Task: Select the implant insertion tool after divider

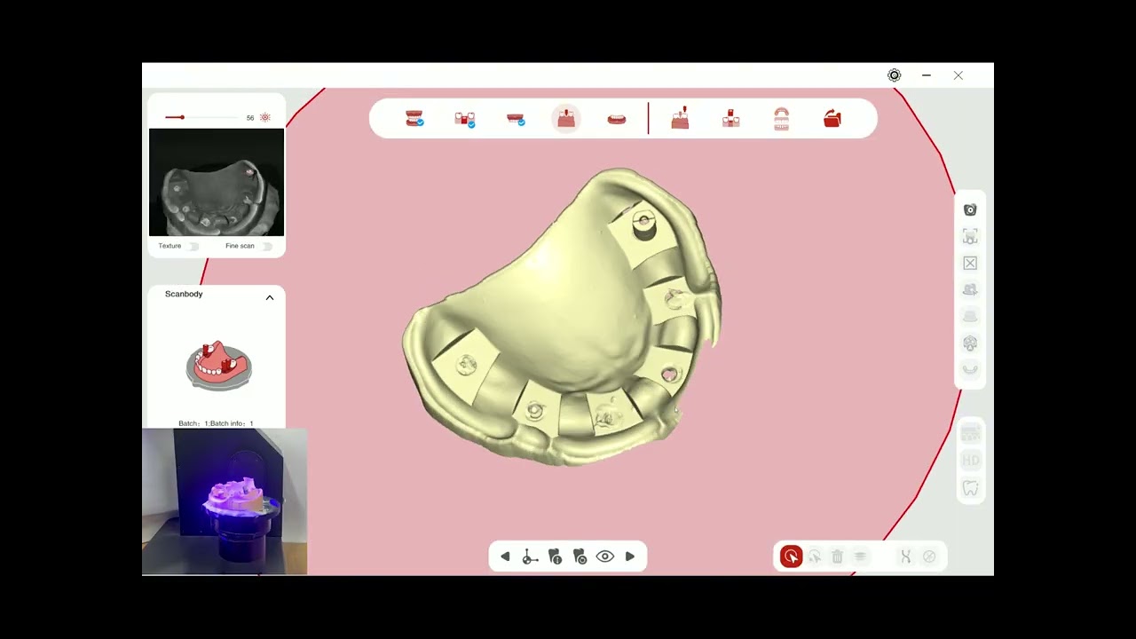Action: (680, 118)
